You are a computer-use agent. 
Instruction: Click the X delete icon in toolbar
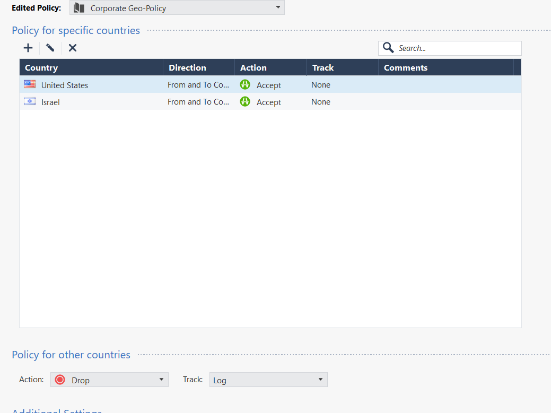tap(73, 48)
